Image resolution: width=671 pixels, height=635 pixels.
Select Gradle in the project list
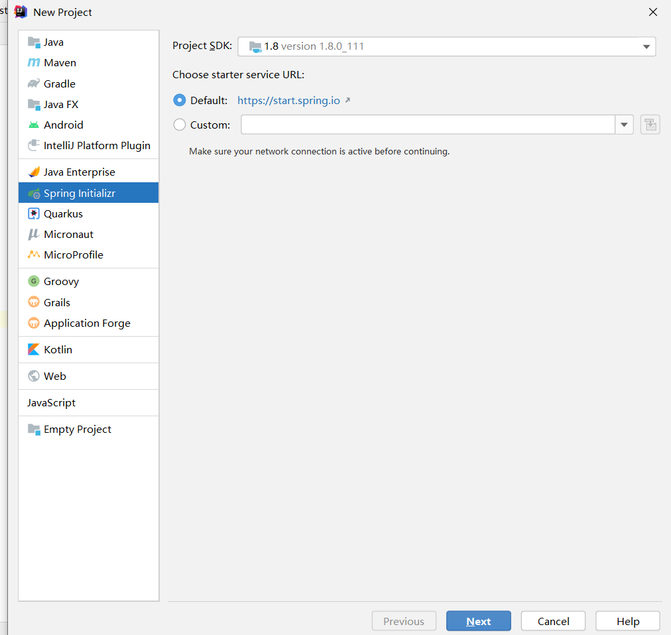[x=89, y=84]
